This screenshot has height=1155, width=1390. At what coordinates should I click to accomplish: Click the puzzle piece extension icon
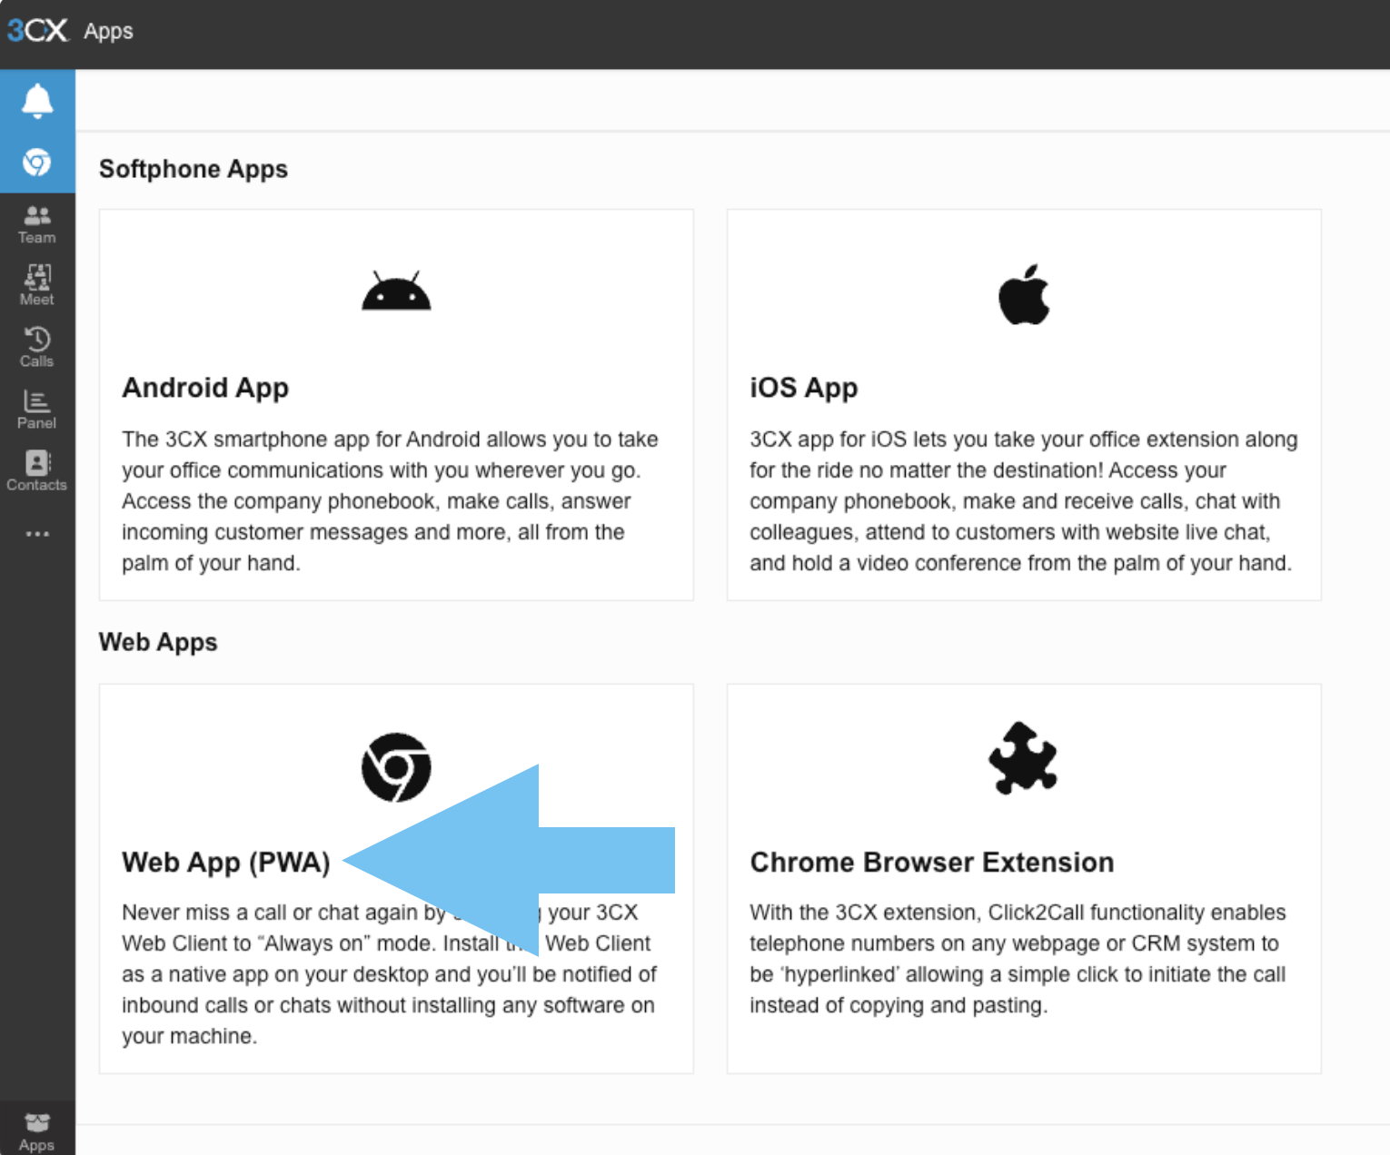(1023, 759)
